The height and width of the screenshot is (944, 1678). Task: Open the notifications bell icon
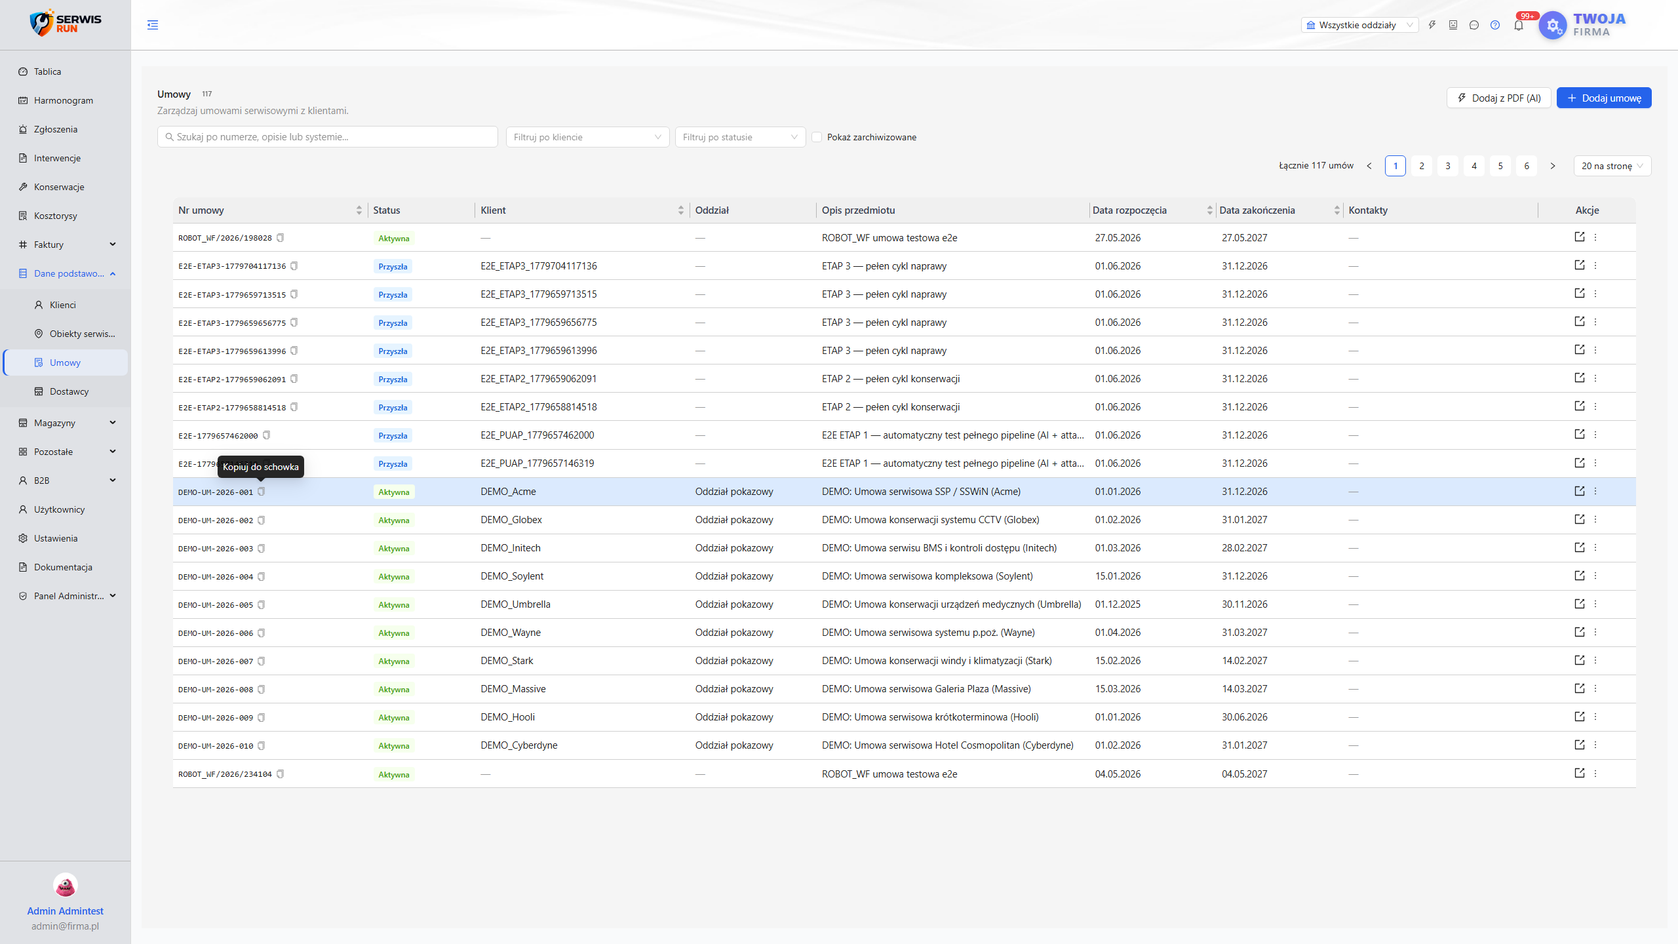tap(1519, 26)
